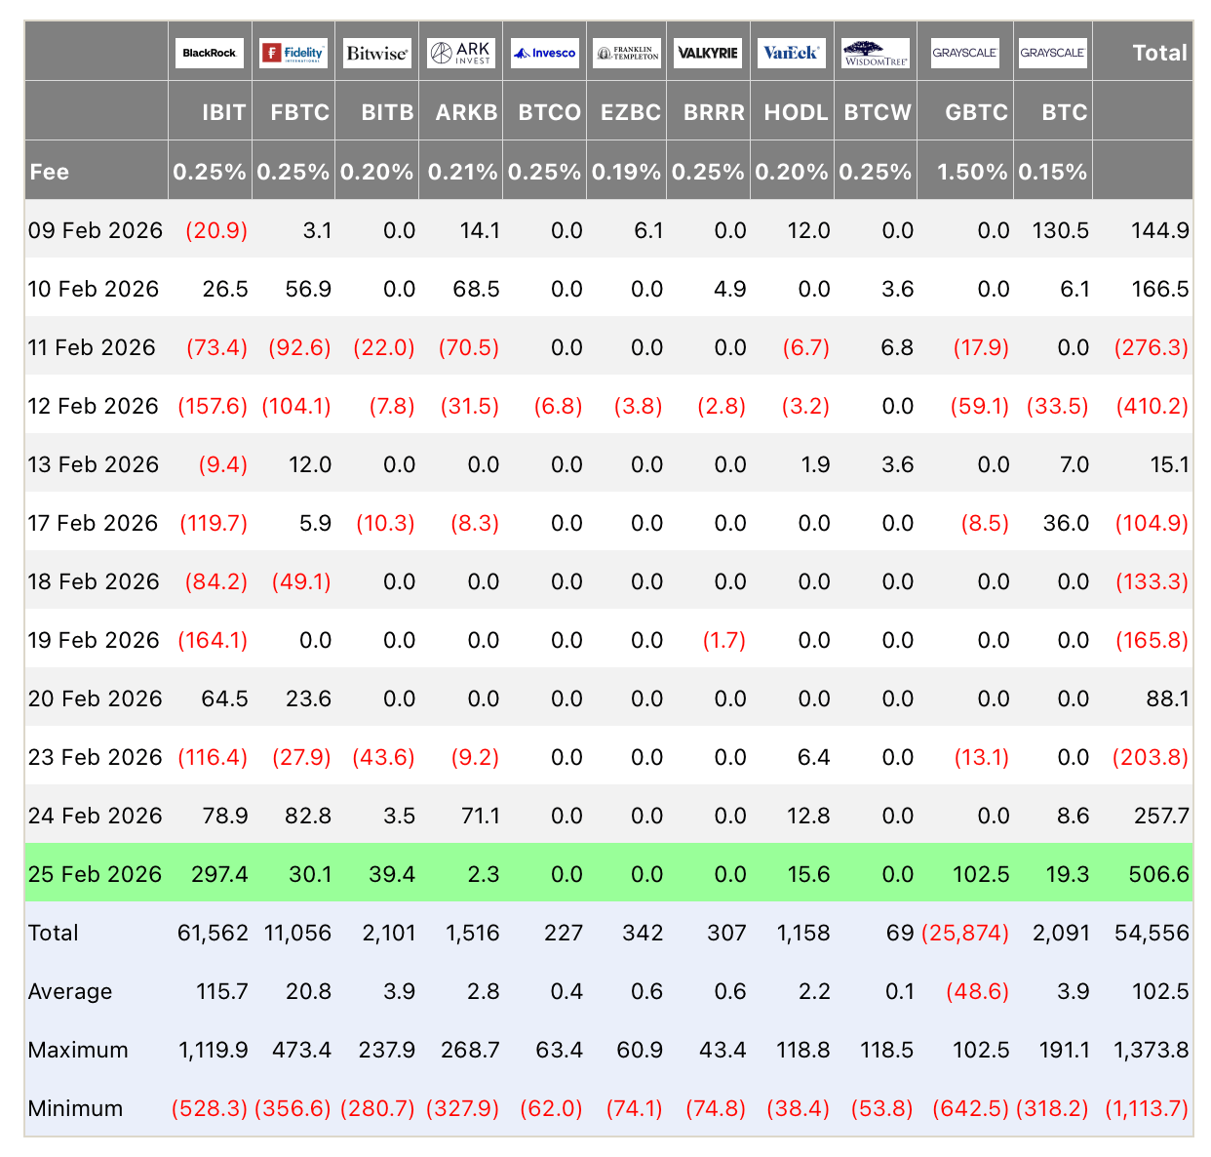
Task: Click the VanEck logo
Action: pyautogui.click(x=791, y=53)
